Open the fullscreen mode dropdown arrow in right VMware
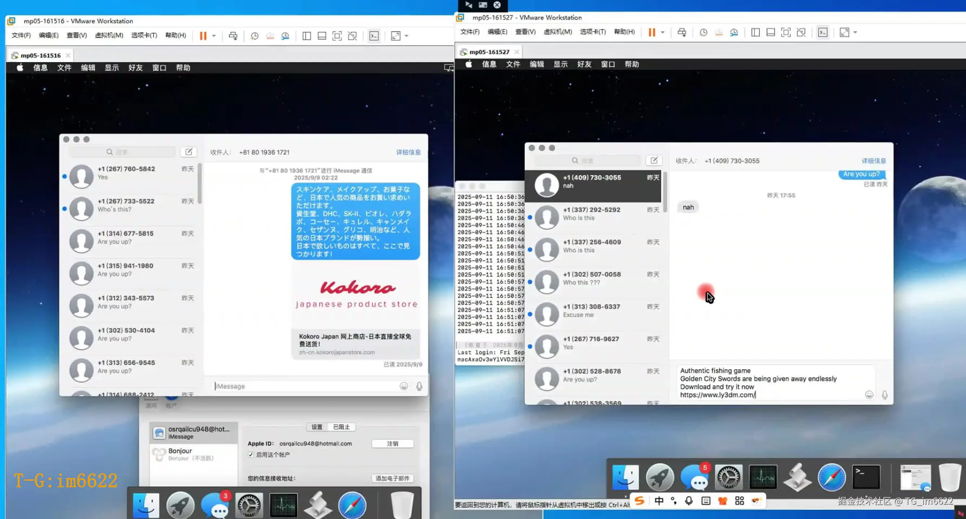966x519 pixels. click(x=855, y=32)
